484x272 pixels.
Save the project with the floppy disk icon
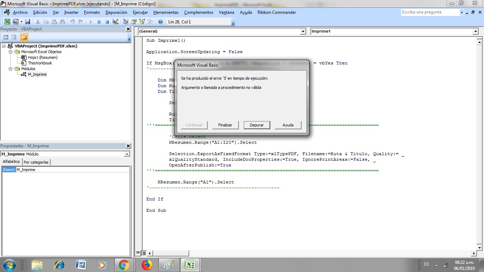point(27,22)
